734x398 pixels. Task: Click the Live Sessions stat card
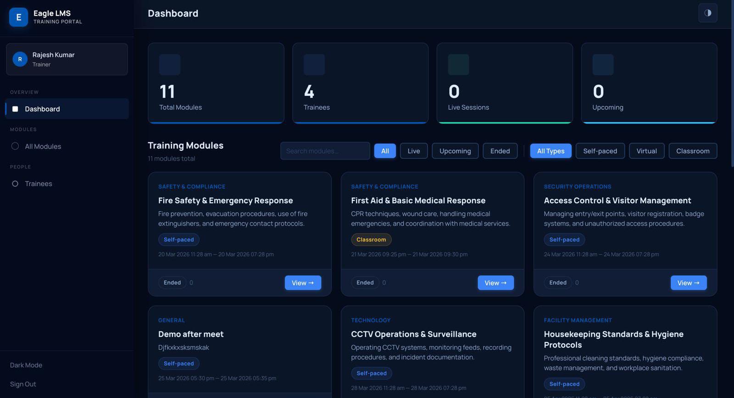tap(505, 83)
